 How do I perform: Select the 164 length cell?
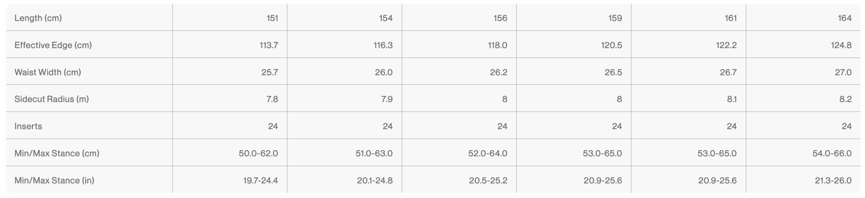click(x=845, y=18)
